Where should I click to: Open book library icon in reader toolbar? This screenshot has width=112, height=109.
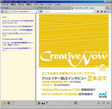(x=39, y=103)
